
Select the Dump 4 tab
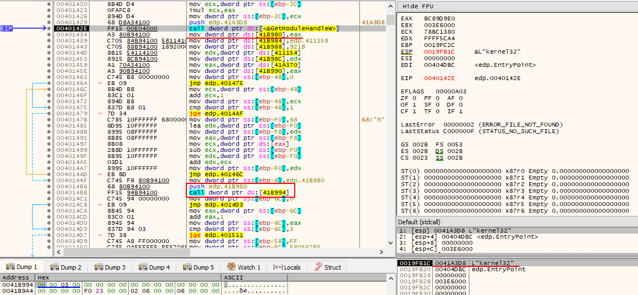coord(154,267)
